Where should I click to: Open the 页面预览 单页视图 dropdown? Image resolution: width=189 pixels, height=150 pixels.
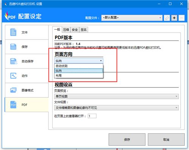click(x=116, y=96)
